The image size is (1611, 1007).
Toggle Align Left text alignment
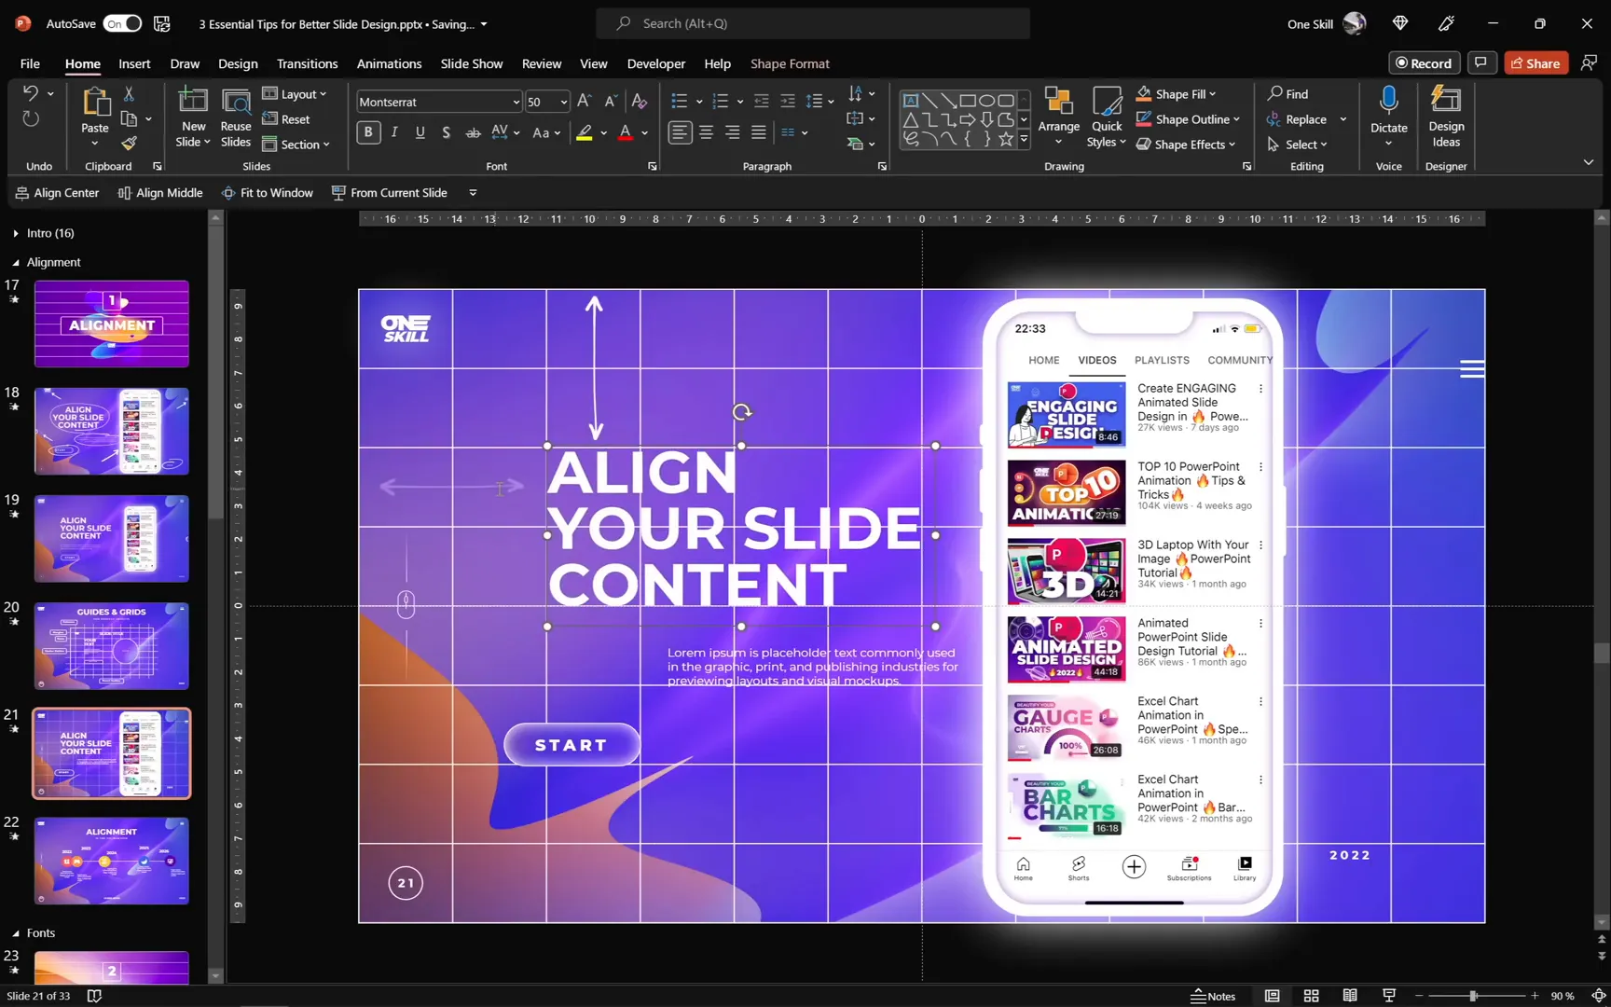tap(681, 132)
